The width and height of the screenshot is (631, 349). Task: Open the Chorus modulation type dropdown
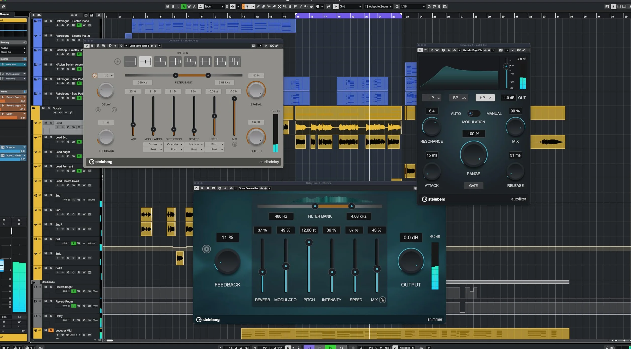click(153, 144)
